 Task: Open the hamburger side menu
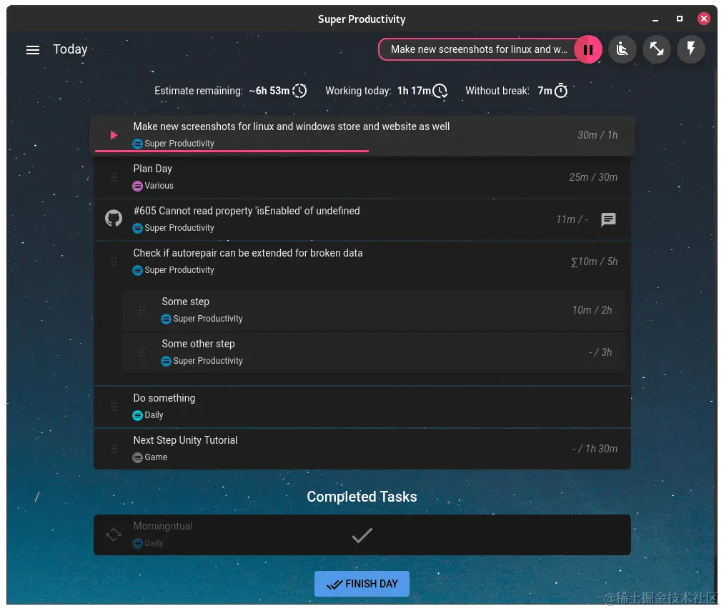33,50
